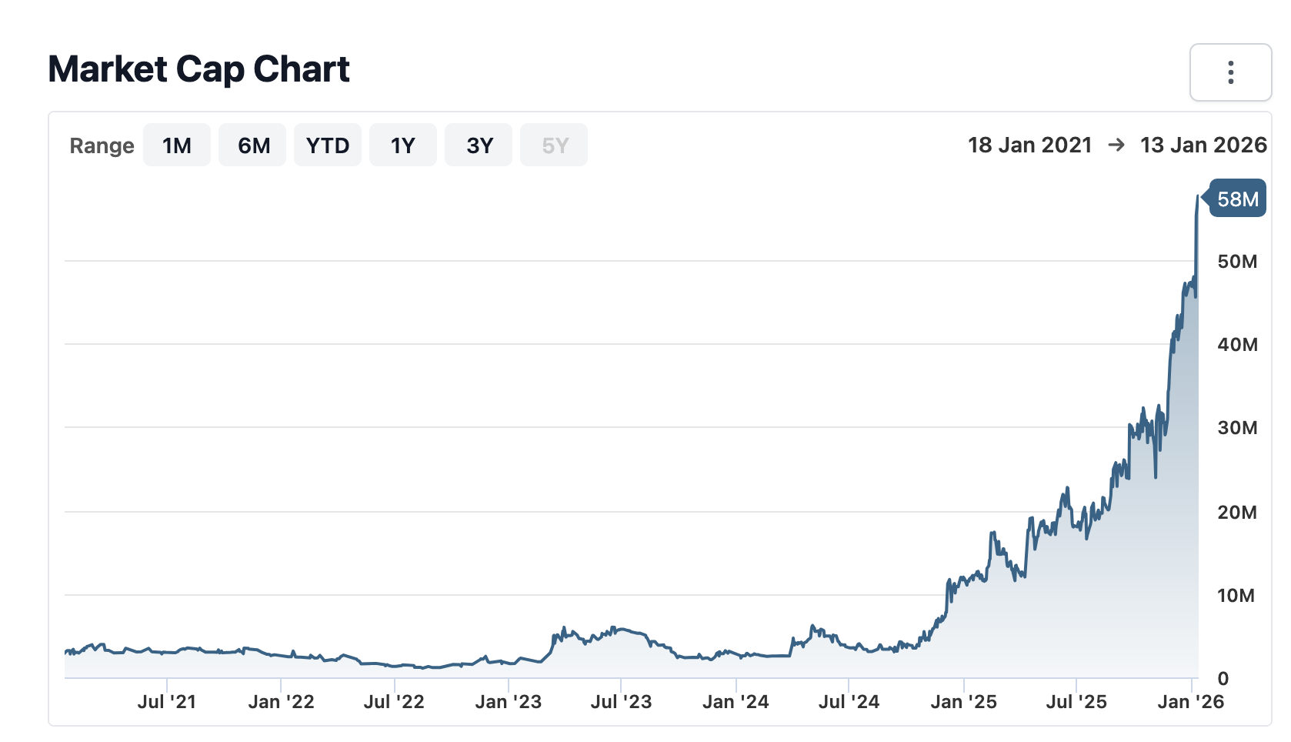Open the three-dot chart options menu
The width and height of the screenshot is (1291, 742).
pyautogui.click(x=1230, y=72)
